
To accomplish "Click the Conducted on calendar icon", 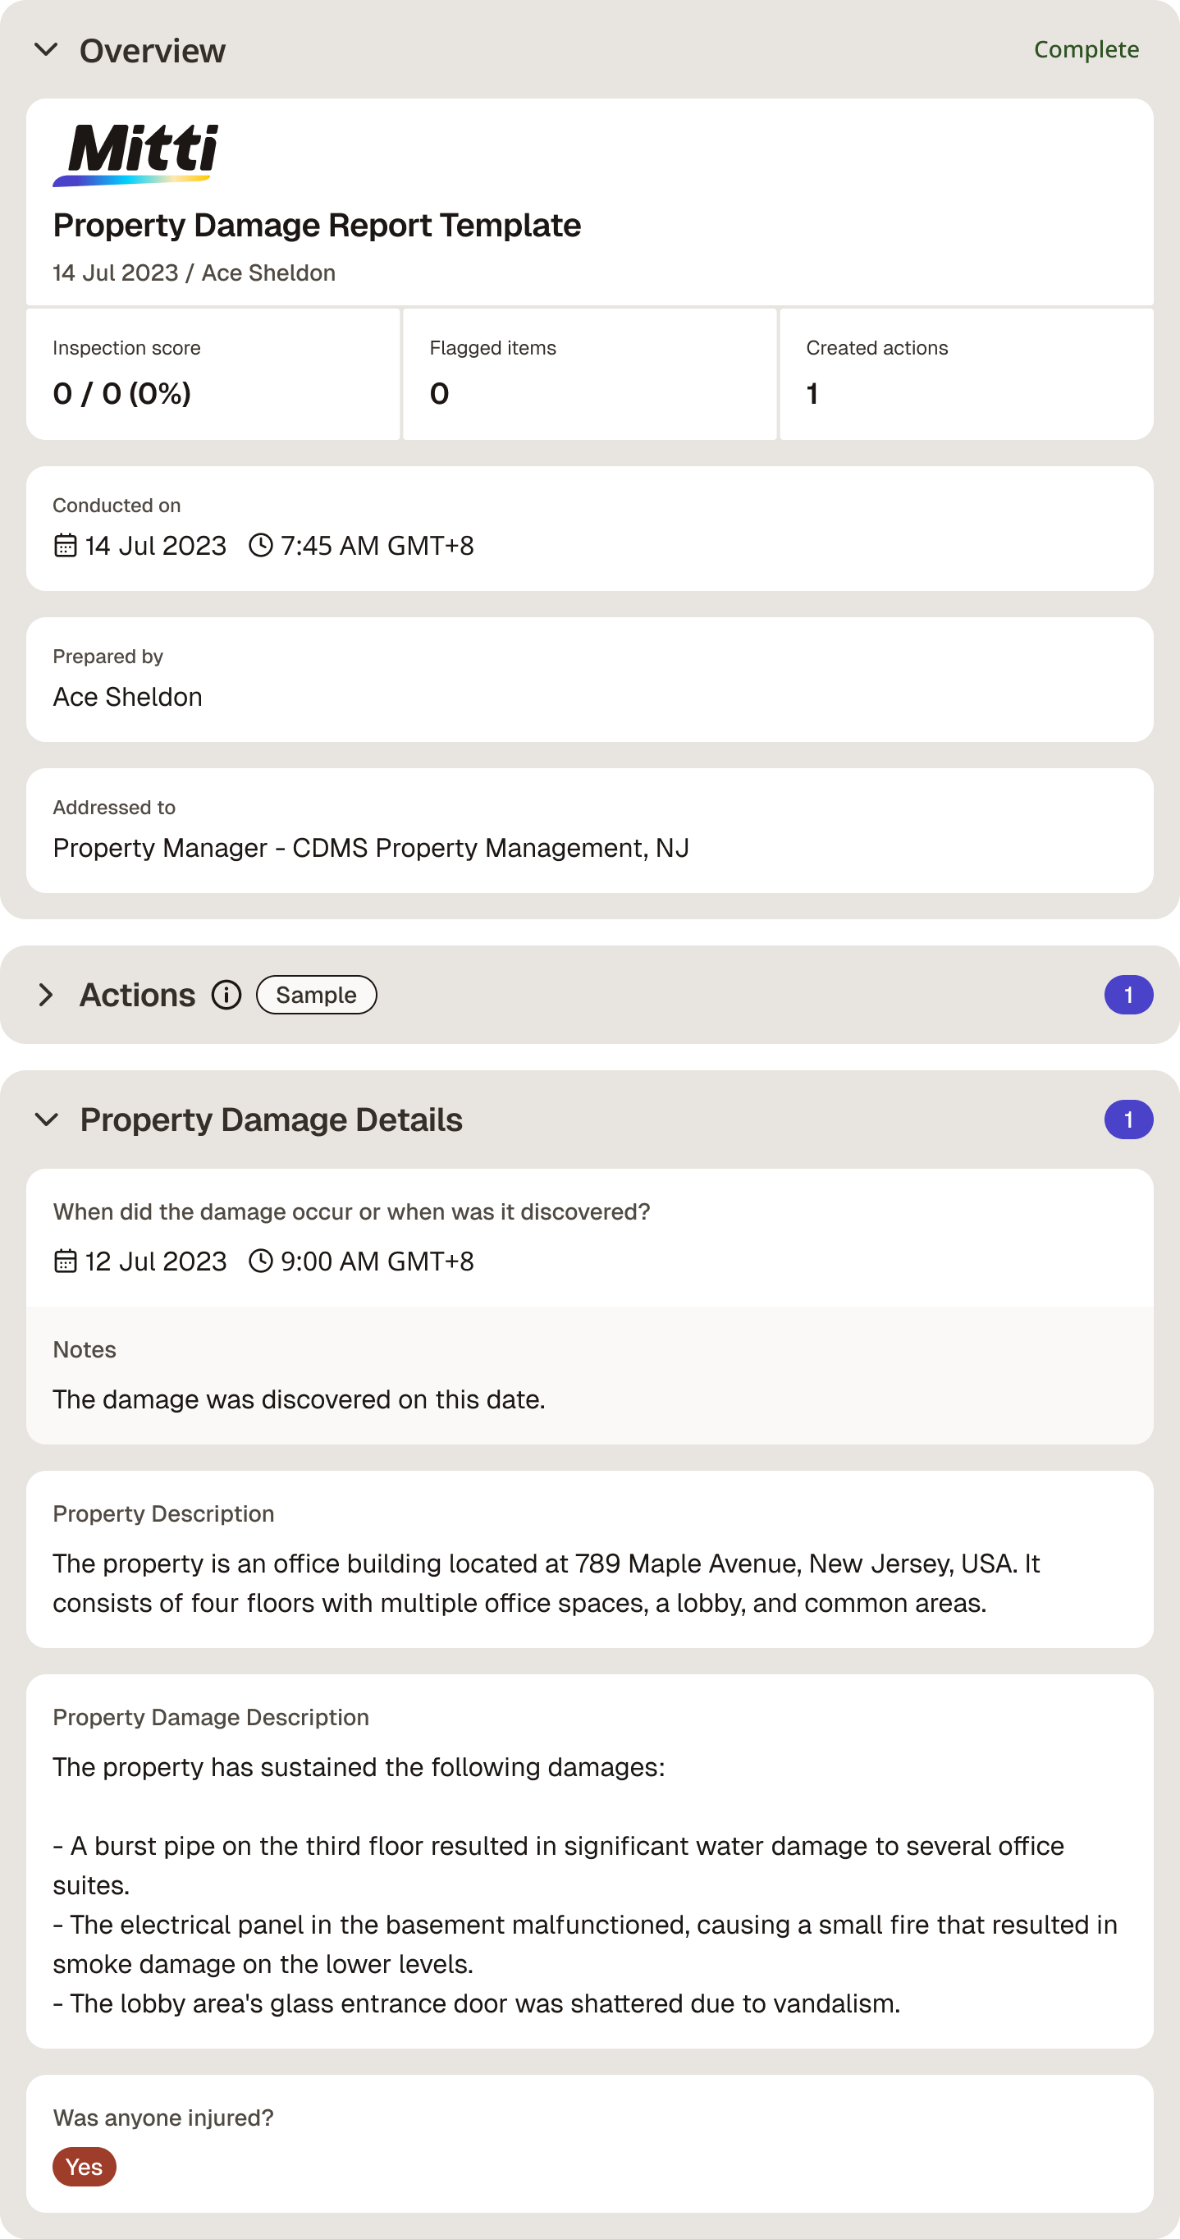I will coord(65,545).
